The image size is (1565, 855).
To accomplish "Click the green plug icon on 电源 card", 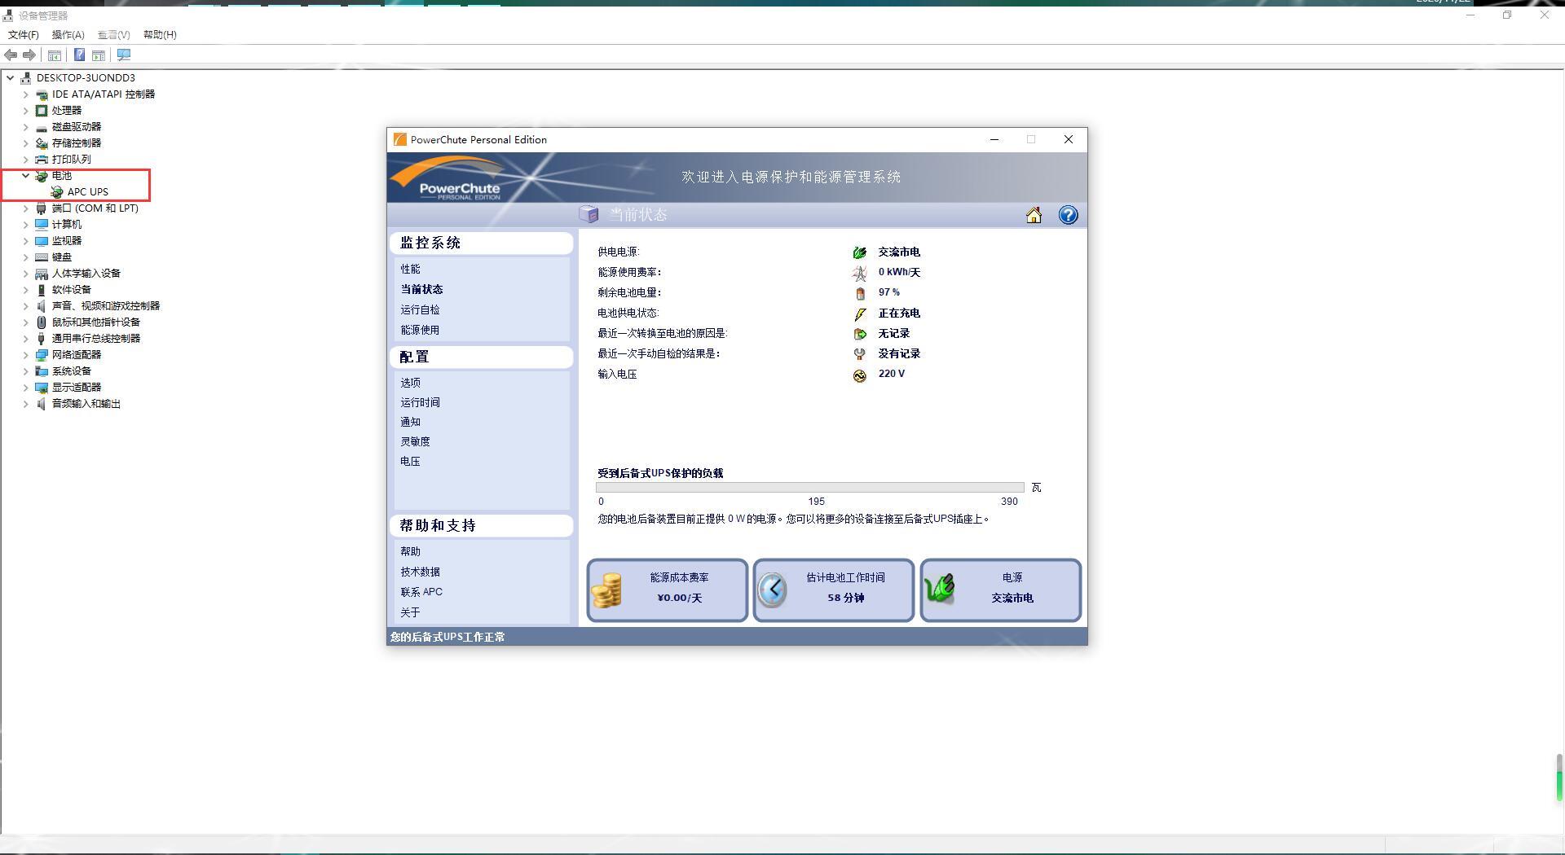I will 941,590.
